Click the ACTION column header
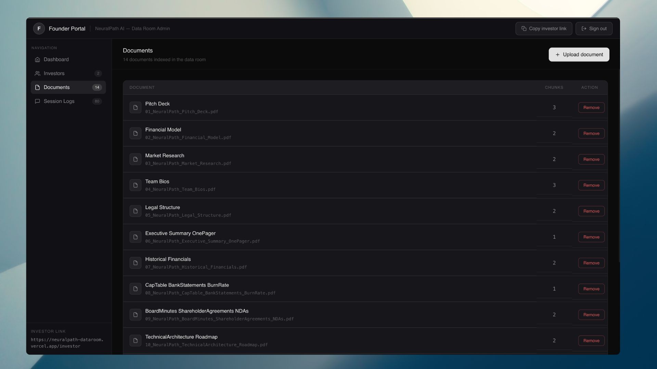 (x=590, y=87)
